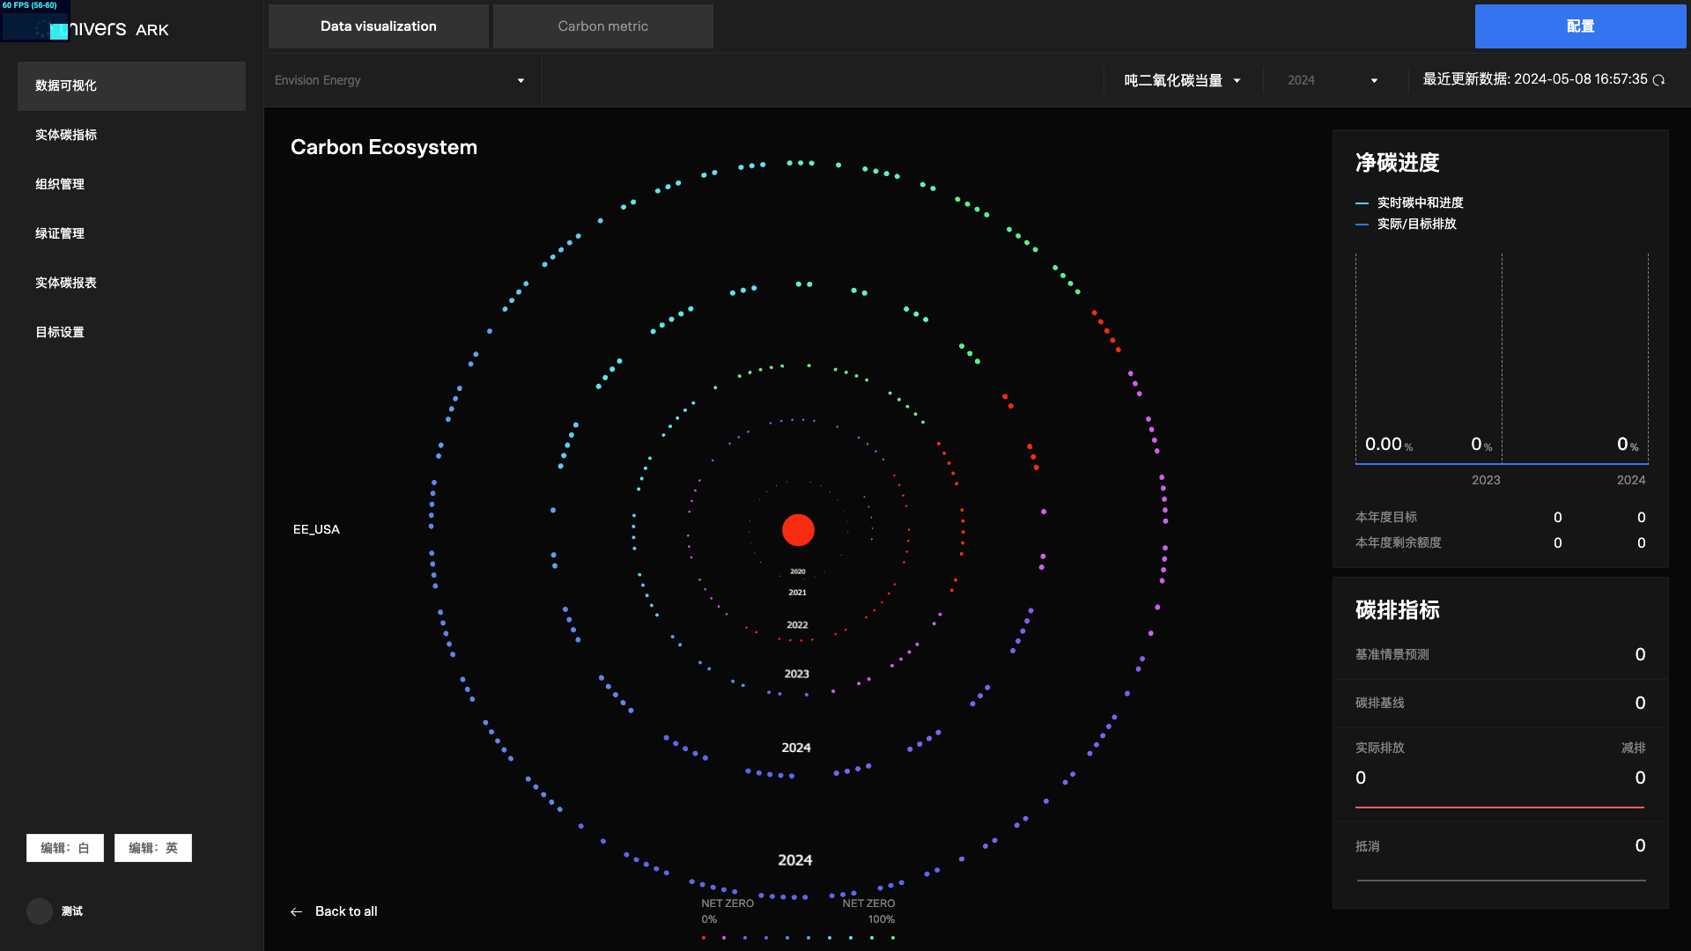Toggle the 实际/目标排放 legend line
Screen dimensions: 1691x951
(x=1362, y=225)
